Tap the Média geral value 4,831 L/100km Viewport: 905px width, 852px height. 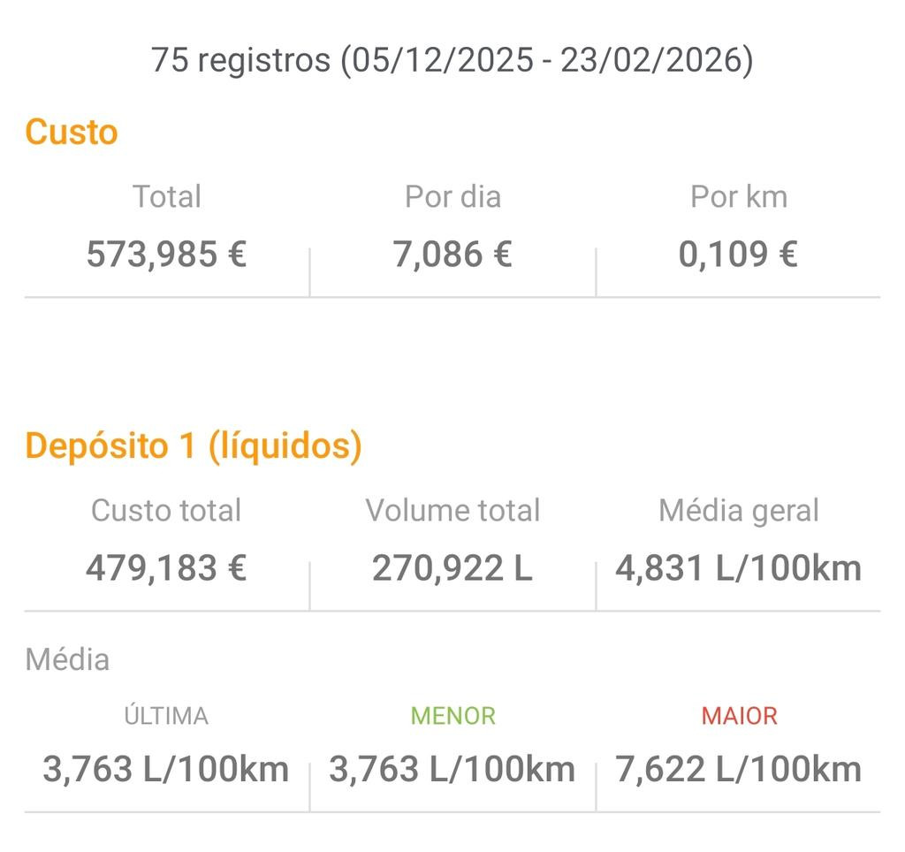[x=738, y=567]
